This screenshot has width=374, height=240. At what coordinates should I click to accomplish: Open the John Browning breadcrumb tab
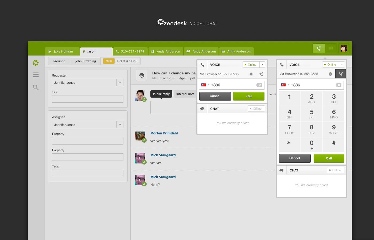pos(85,61)
